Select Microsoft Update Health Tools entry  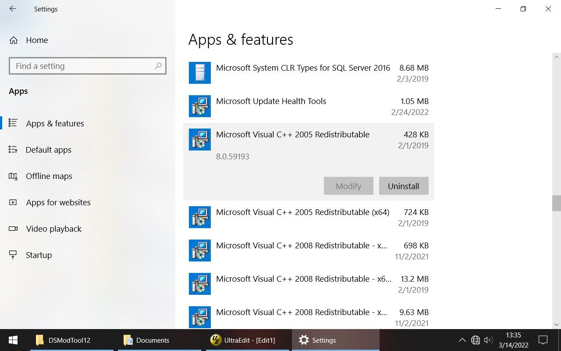309,106
